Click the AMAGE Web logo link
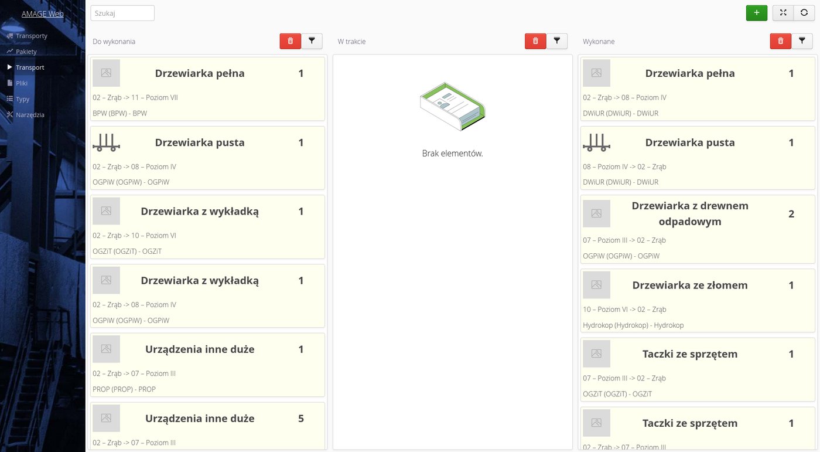This screenshot has height=452, width=820. point(43,14)
